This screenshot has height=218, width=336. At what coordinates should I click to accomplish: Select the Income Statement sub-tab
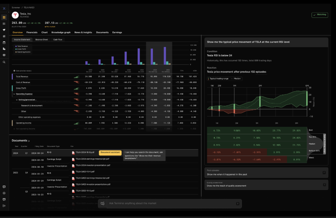(x=22, y=39)
